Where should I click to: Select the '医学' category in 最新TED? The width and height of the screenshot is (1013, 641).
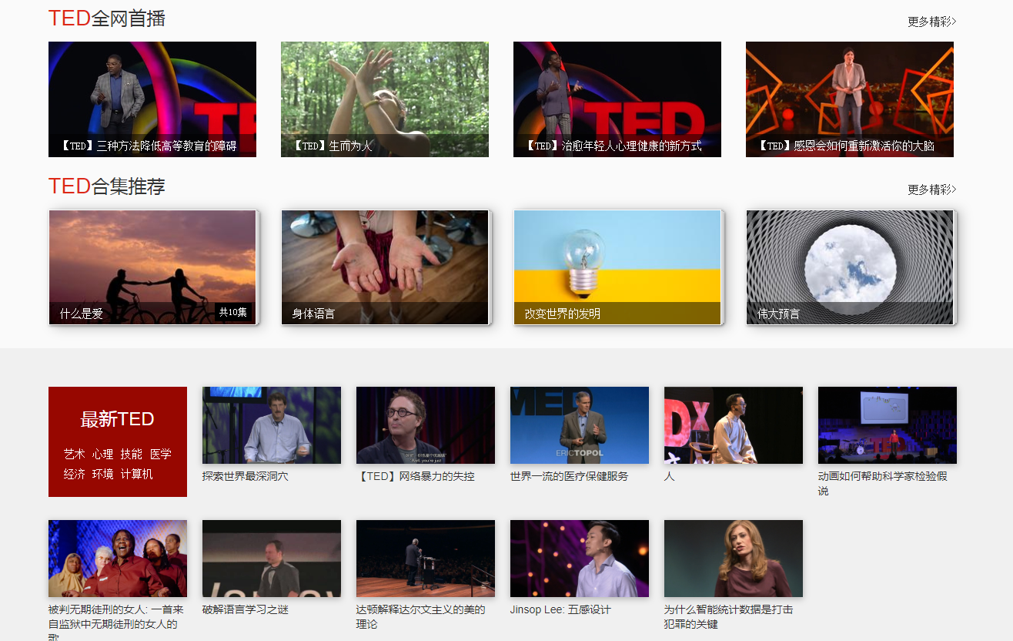tap(161, 455)
